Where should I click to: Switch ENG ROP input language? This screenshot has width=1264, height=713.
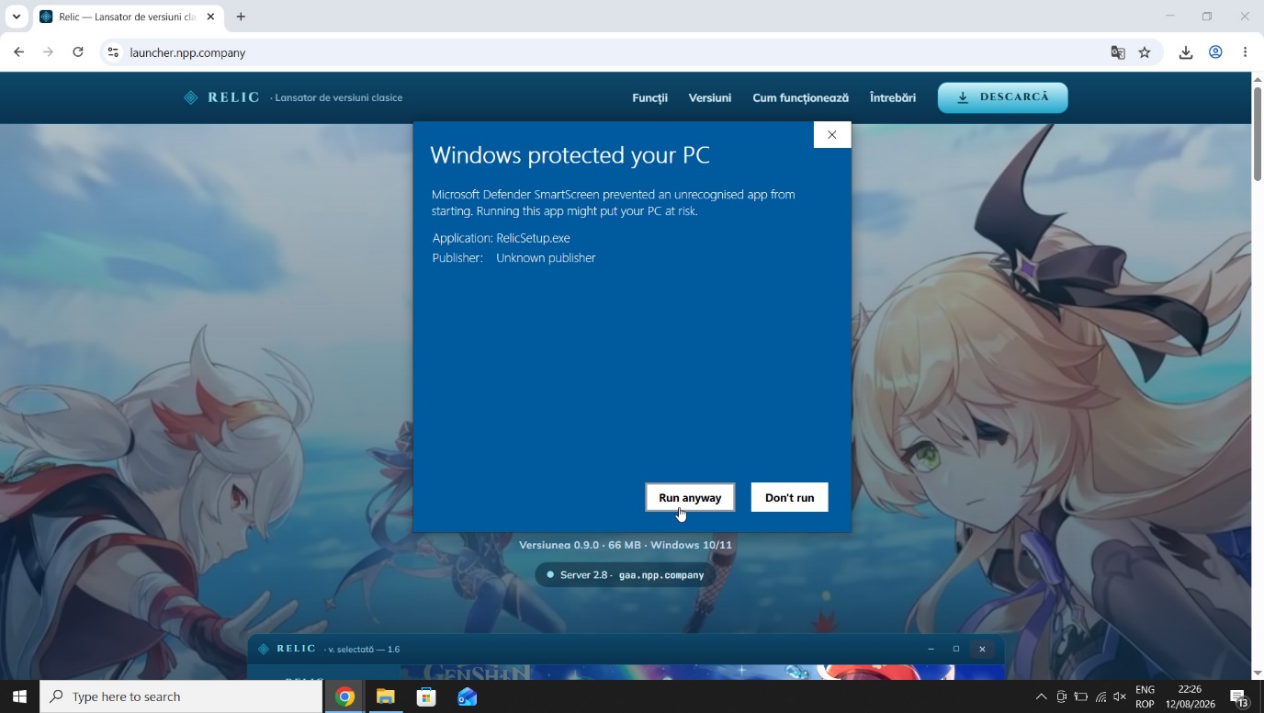click(x=1145, y=696)
